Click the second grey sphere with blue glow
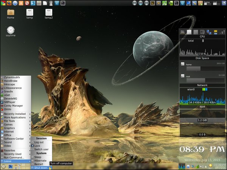The image size is (227, 170). click(x=140, y=3)
